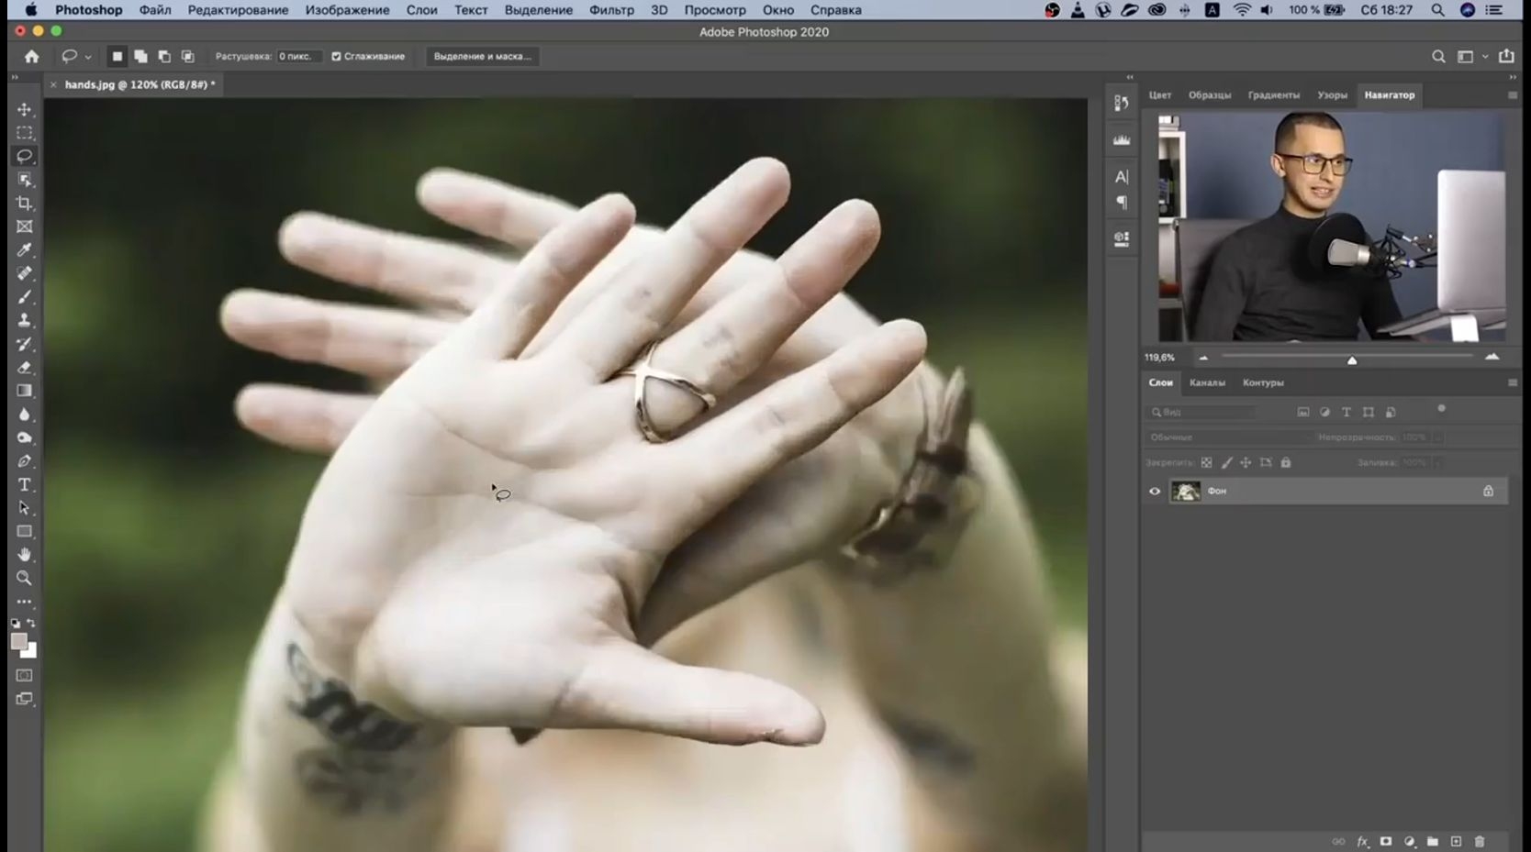1531x852 pixels.
Task: Choose Intersect with selection mode
Action: coord(187,57)
